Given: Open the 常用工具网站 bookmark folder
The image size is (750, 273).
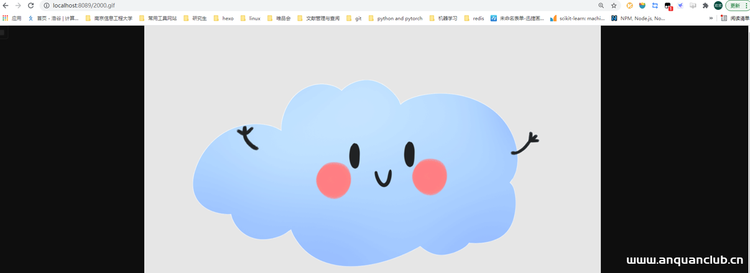Looking at the screenshot, I should [158, 19].
